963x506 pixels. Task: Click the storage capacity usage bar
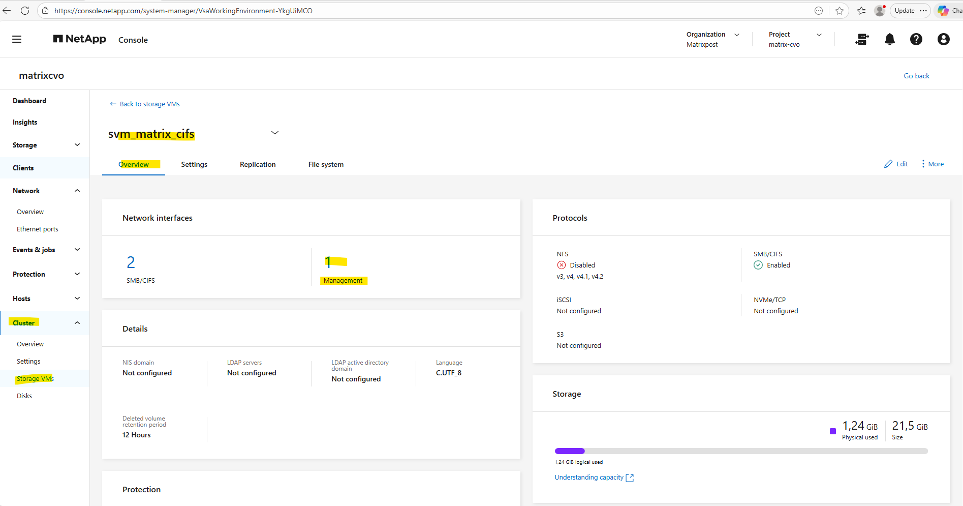click(741, 451)
